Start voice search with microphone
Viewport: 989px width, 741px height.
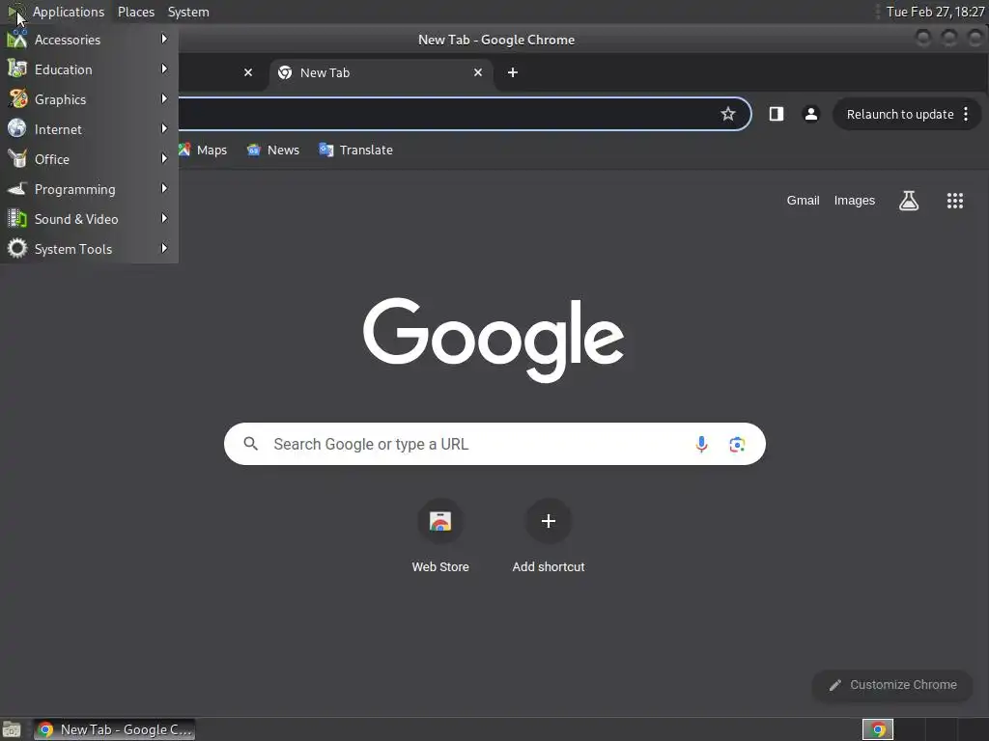(x=701, y=444)
